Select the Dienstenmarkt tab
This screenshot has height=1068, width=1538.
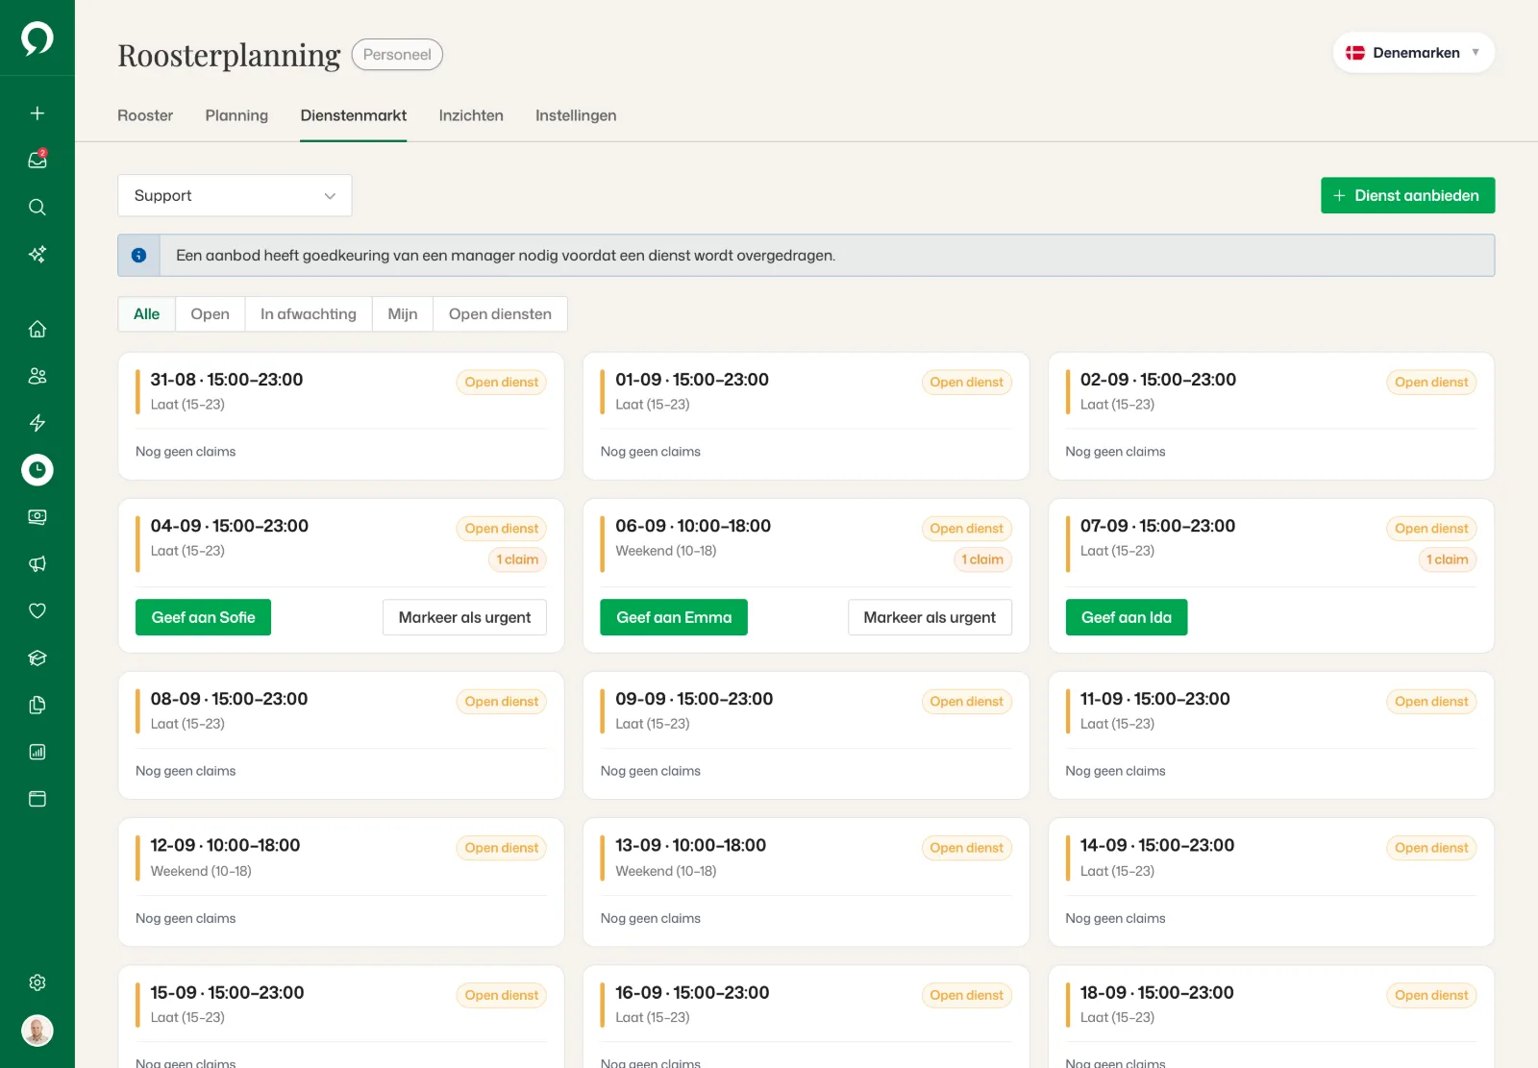(x=353, y=115)
